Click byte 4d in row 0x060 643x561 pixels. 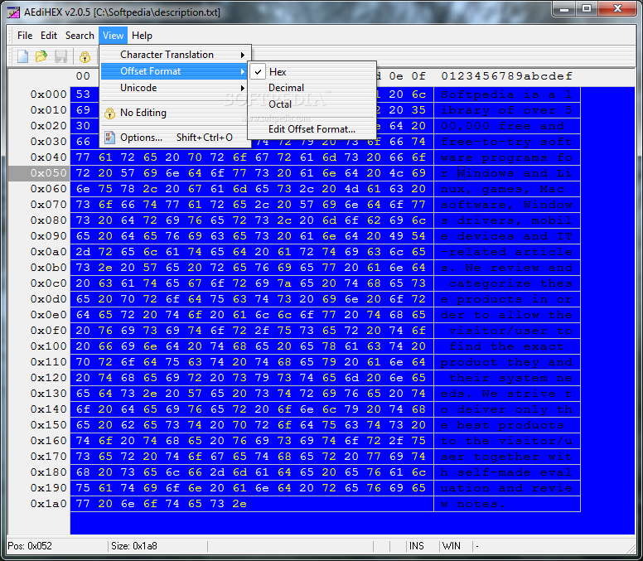tap(351, 189)
